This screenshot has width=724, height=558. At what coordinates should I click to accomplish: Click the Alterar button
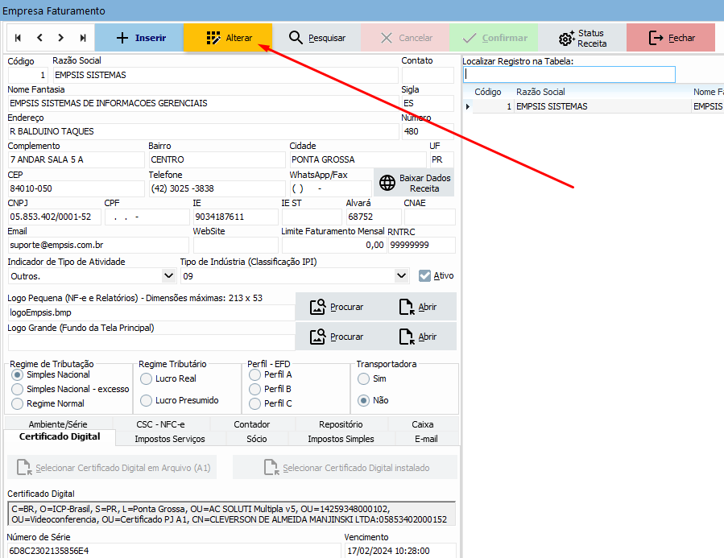point(228,38)
